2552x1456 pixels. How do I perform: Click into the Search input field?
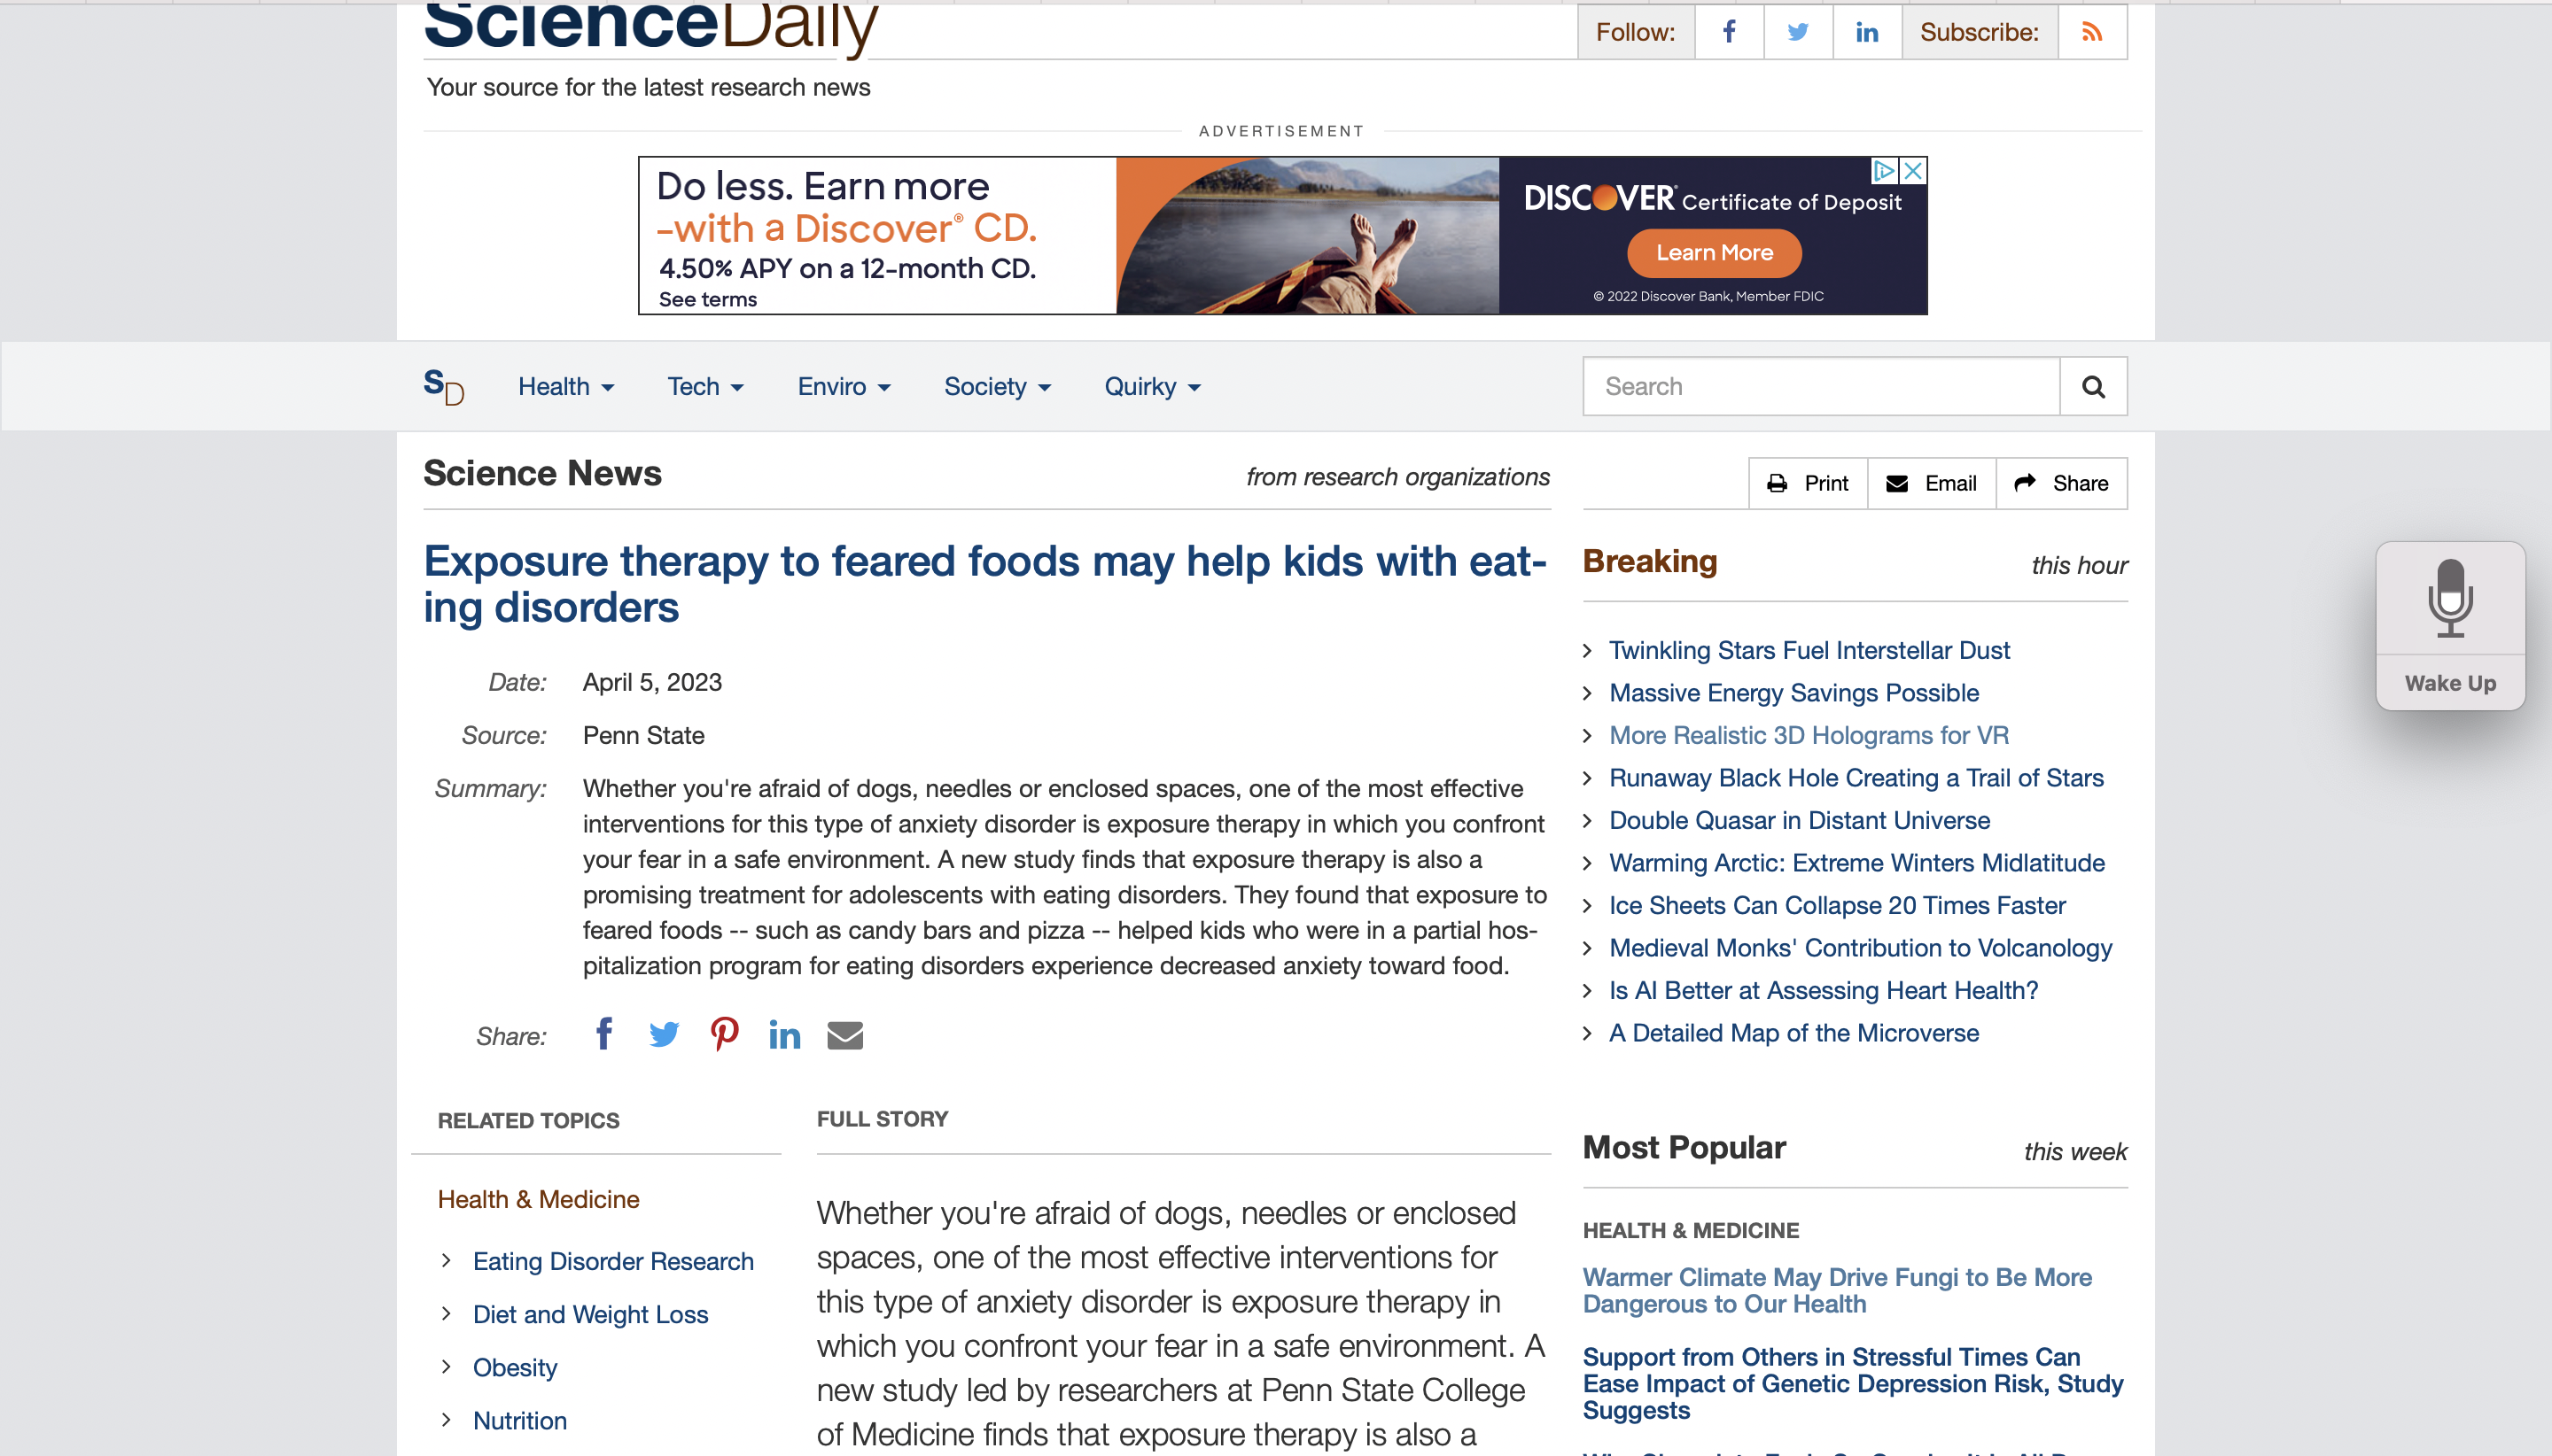[1821, 386]
